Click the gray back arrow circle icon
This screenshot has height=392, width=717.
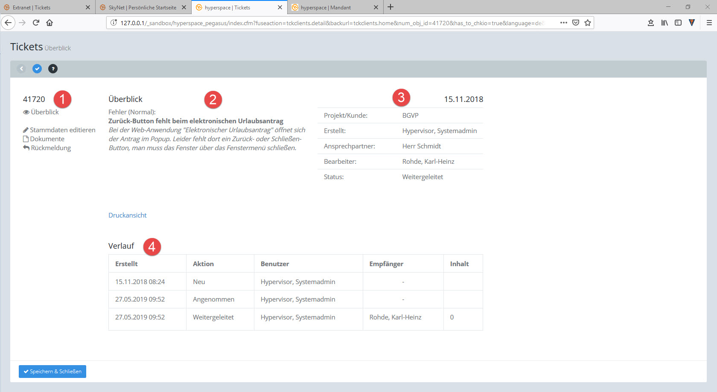(x=21, y=69)
